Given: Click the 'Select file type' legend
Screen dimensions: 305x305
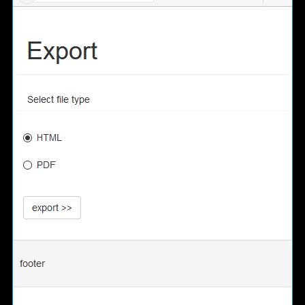Looking at the screenshot, I should tap(59, 99).
